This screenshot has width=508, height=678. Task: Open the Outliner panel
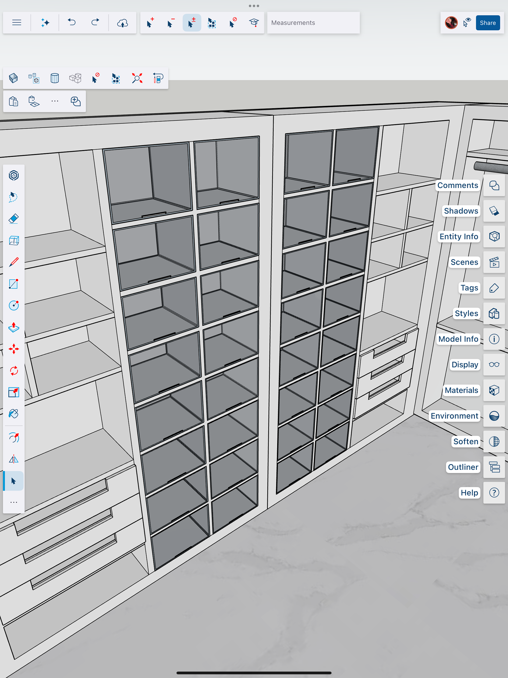[494, 467]
